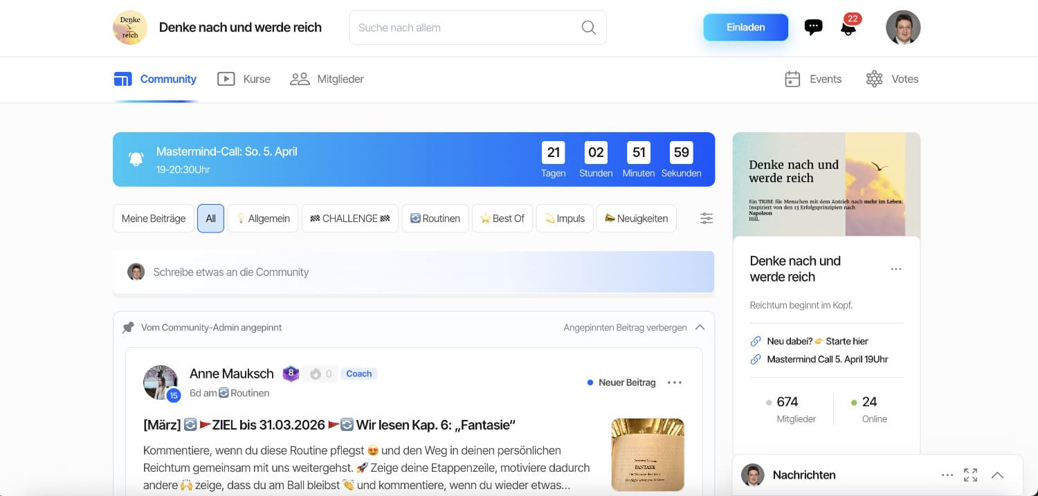The height and width of the screenshot is (496, 1038).
Task: Collapse the pinned post section
Action: pos(700,327)
